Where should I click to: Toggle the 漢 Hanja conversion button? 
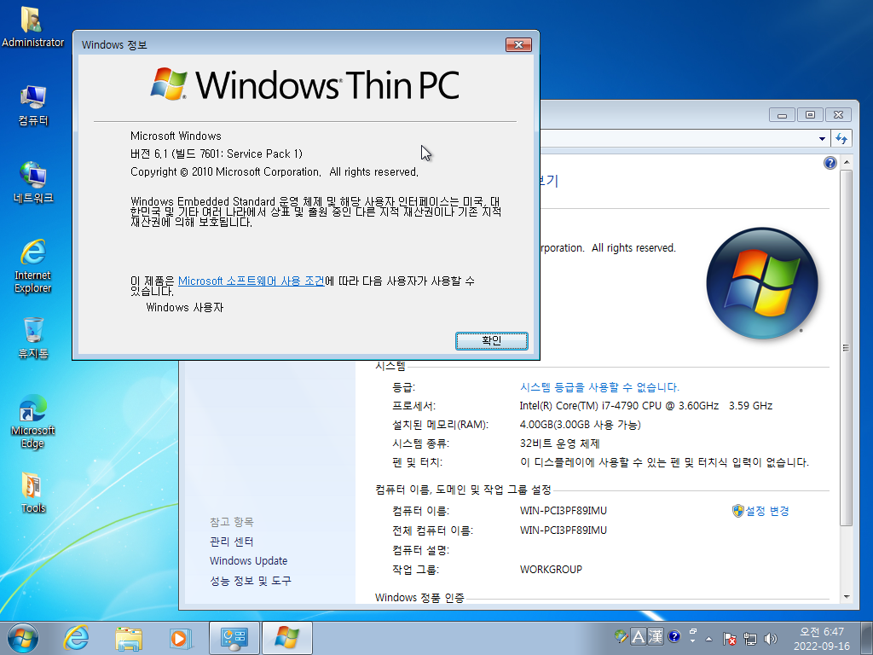(x=656, y=636)
